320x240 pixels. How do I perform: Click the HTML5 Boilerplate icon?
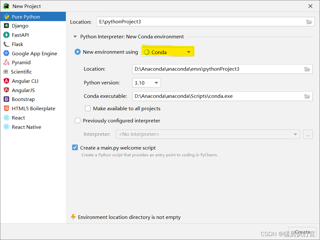[x=6, y=108]
